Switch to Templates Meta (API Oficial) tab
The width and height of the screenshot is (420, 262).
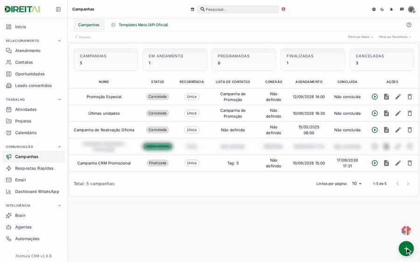(x=140, y=25)
